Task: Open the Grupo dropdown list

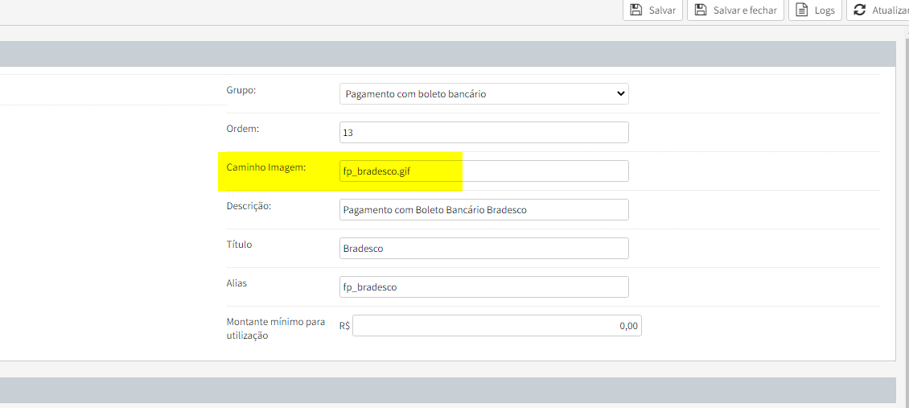Action: click(x=484, y=93)
